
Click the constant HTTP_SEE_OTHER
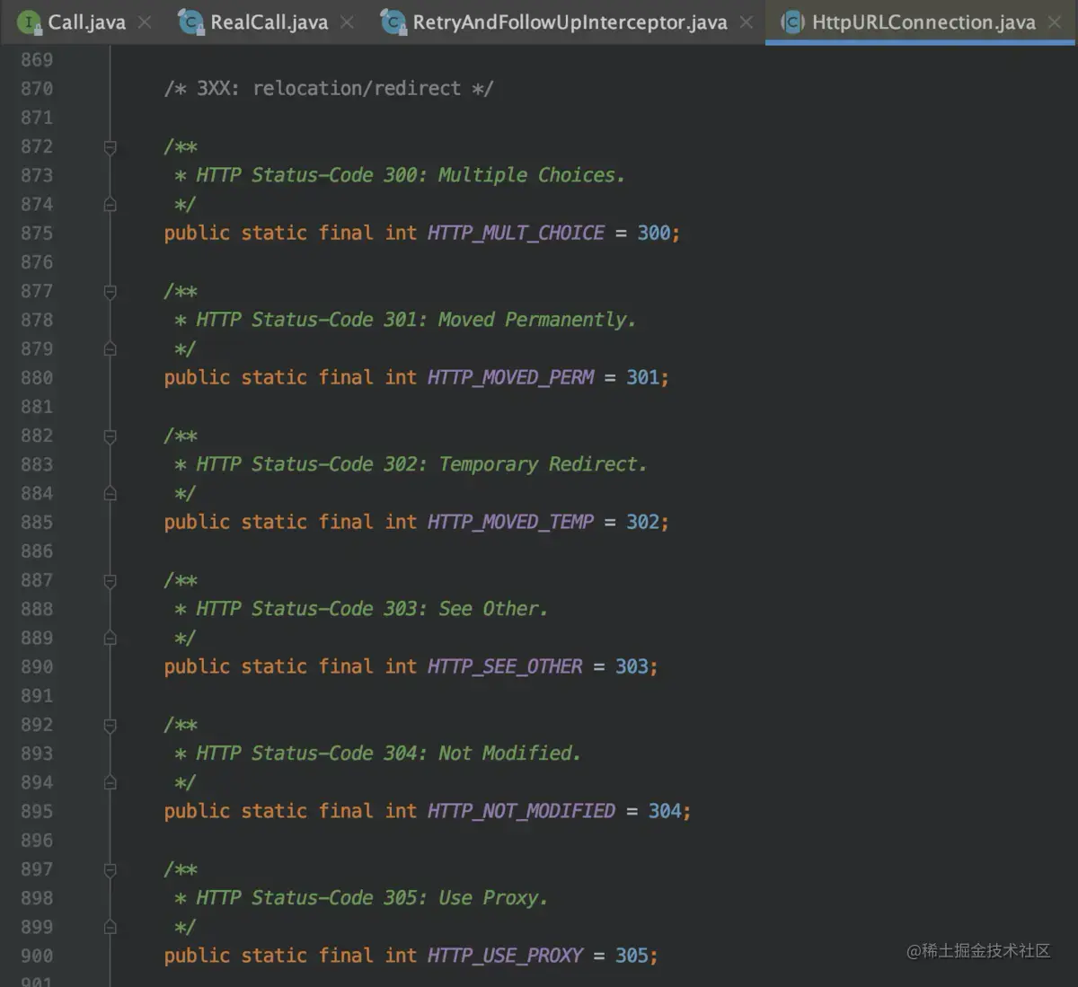pyautogui.click(x=505, y=666)
